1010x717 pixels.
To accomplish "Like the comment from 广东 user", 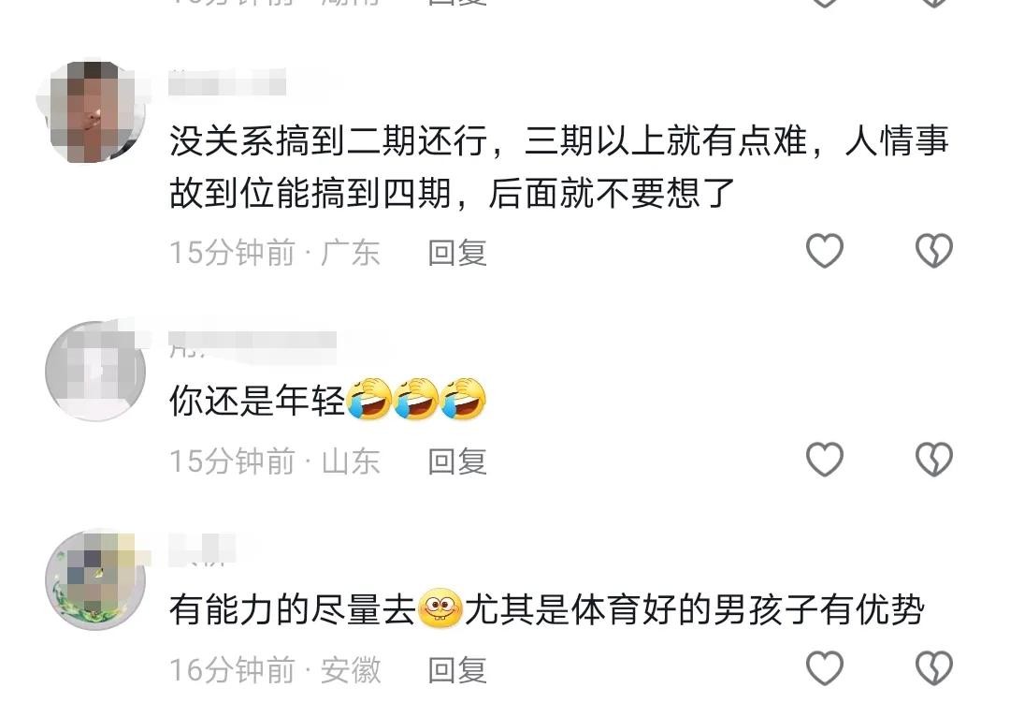I will (825, 250).
